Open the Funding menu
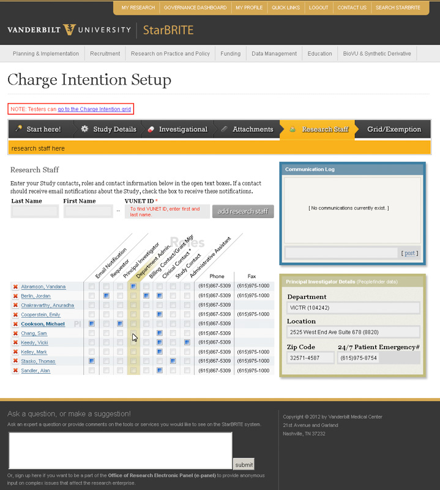 [x=231, y=53]
